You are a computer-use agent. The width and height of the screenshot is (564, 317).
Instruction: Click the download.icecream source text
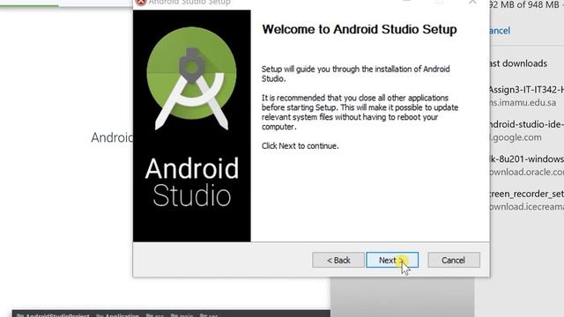pyautogui.click(x=527, y=207)
